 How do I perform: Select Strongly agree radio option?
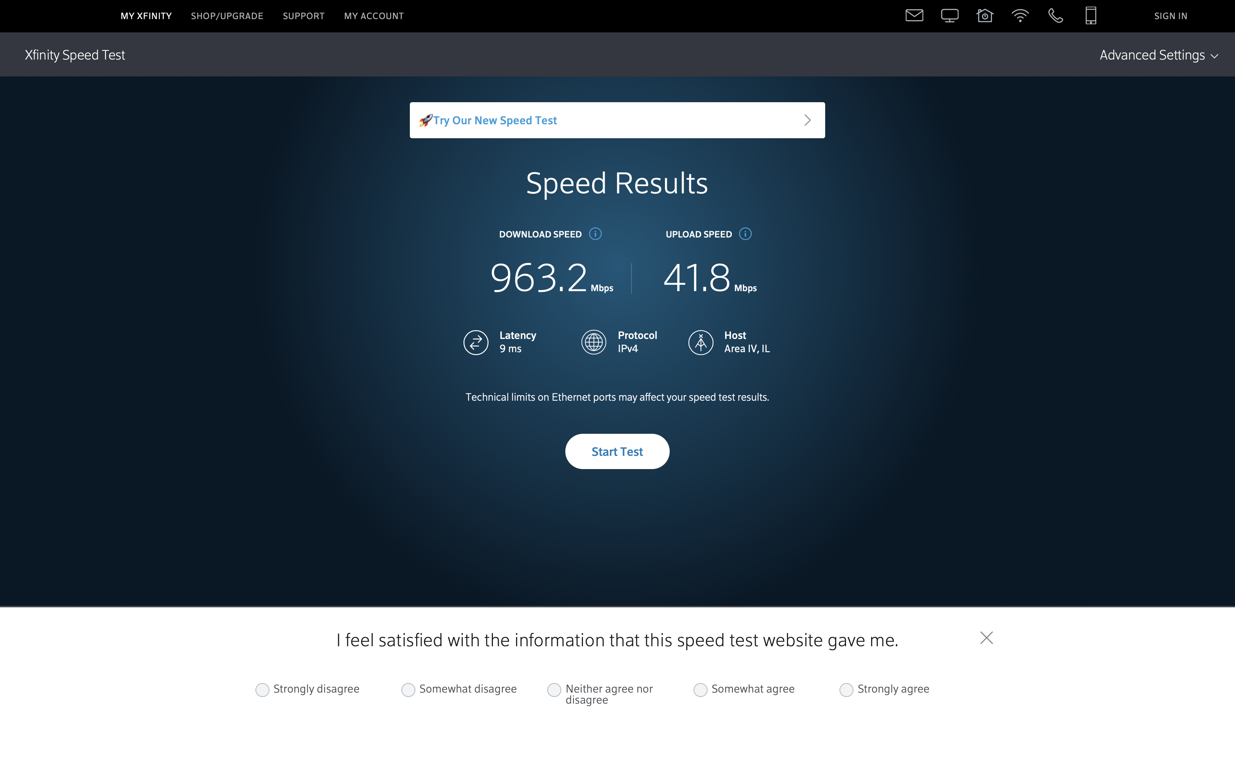[x=846, y=690]
